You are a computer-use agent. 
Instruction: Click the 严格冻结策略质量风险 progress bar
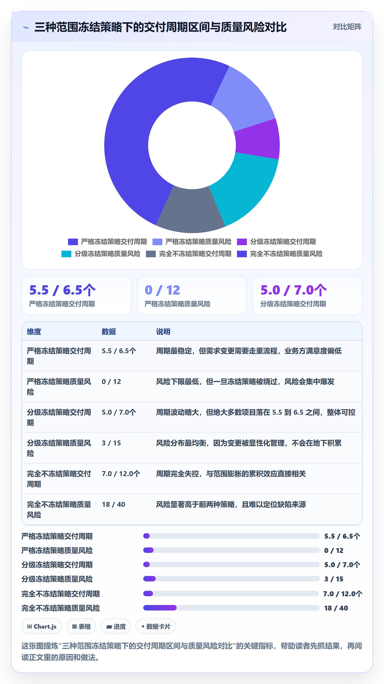(231, 550)
